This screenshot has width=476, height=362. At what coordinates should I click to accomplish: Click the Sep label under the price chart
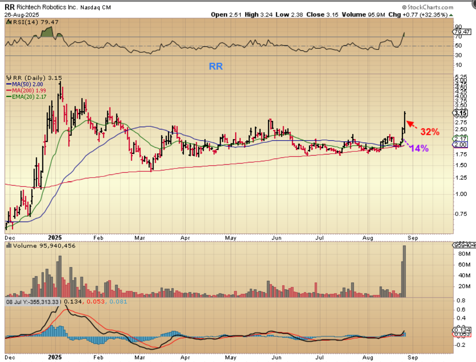tap(413, 238)
